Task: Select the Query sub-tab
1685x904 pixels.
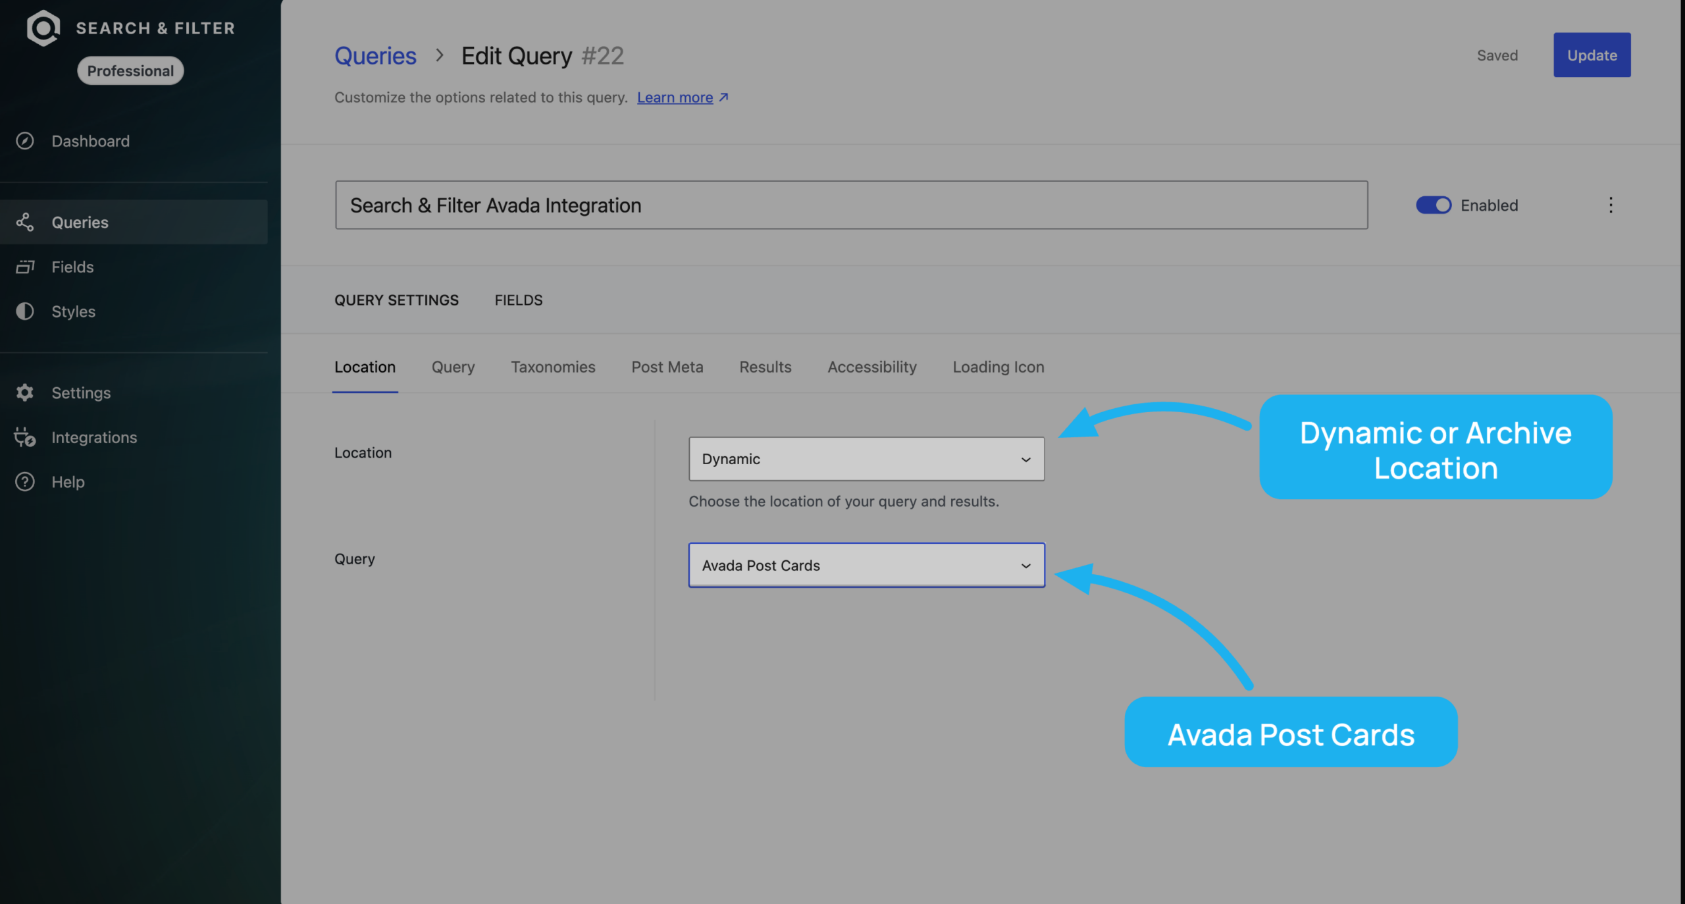Action: click(x=453, y=367)
